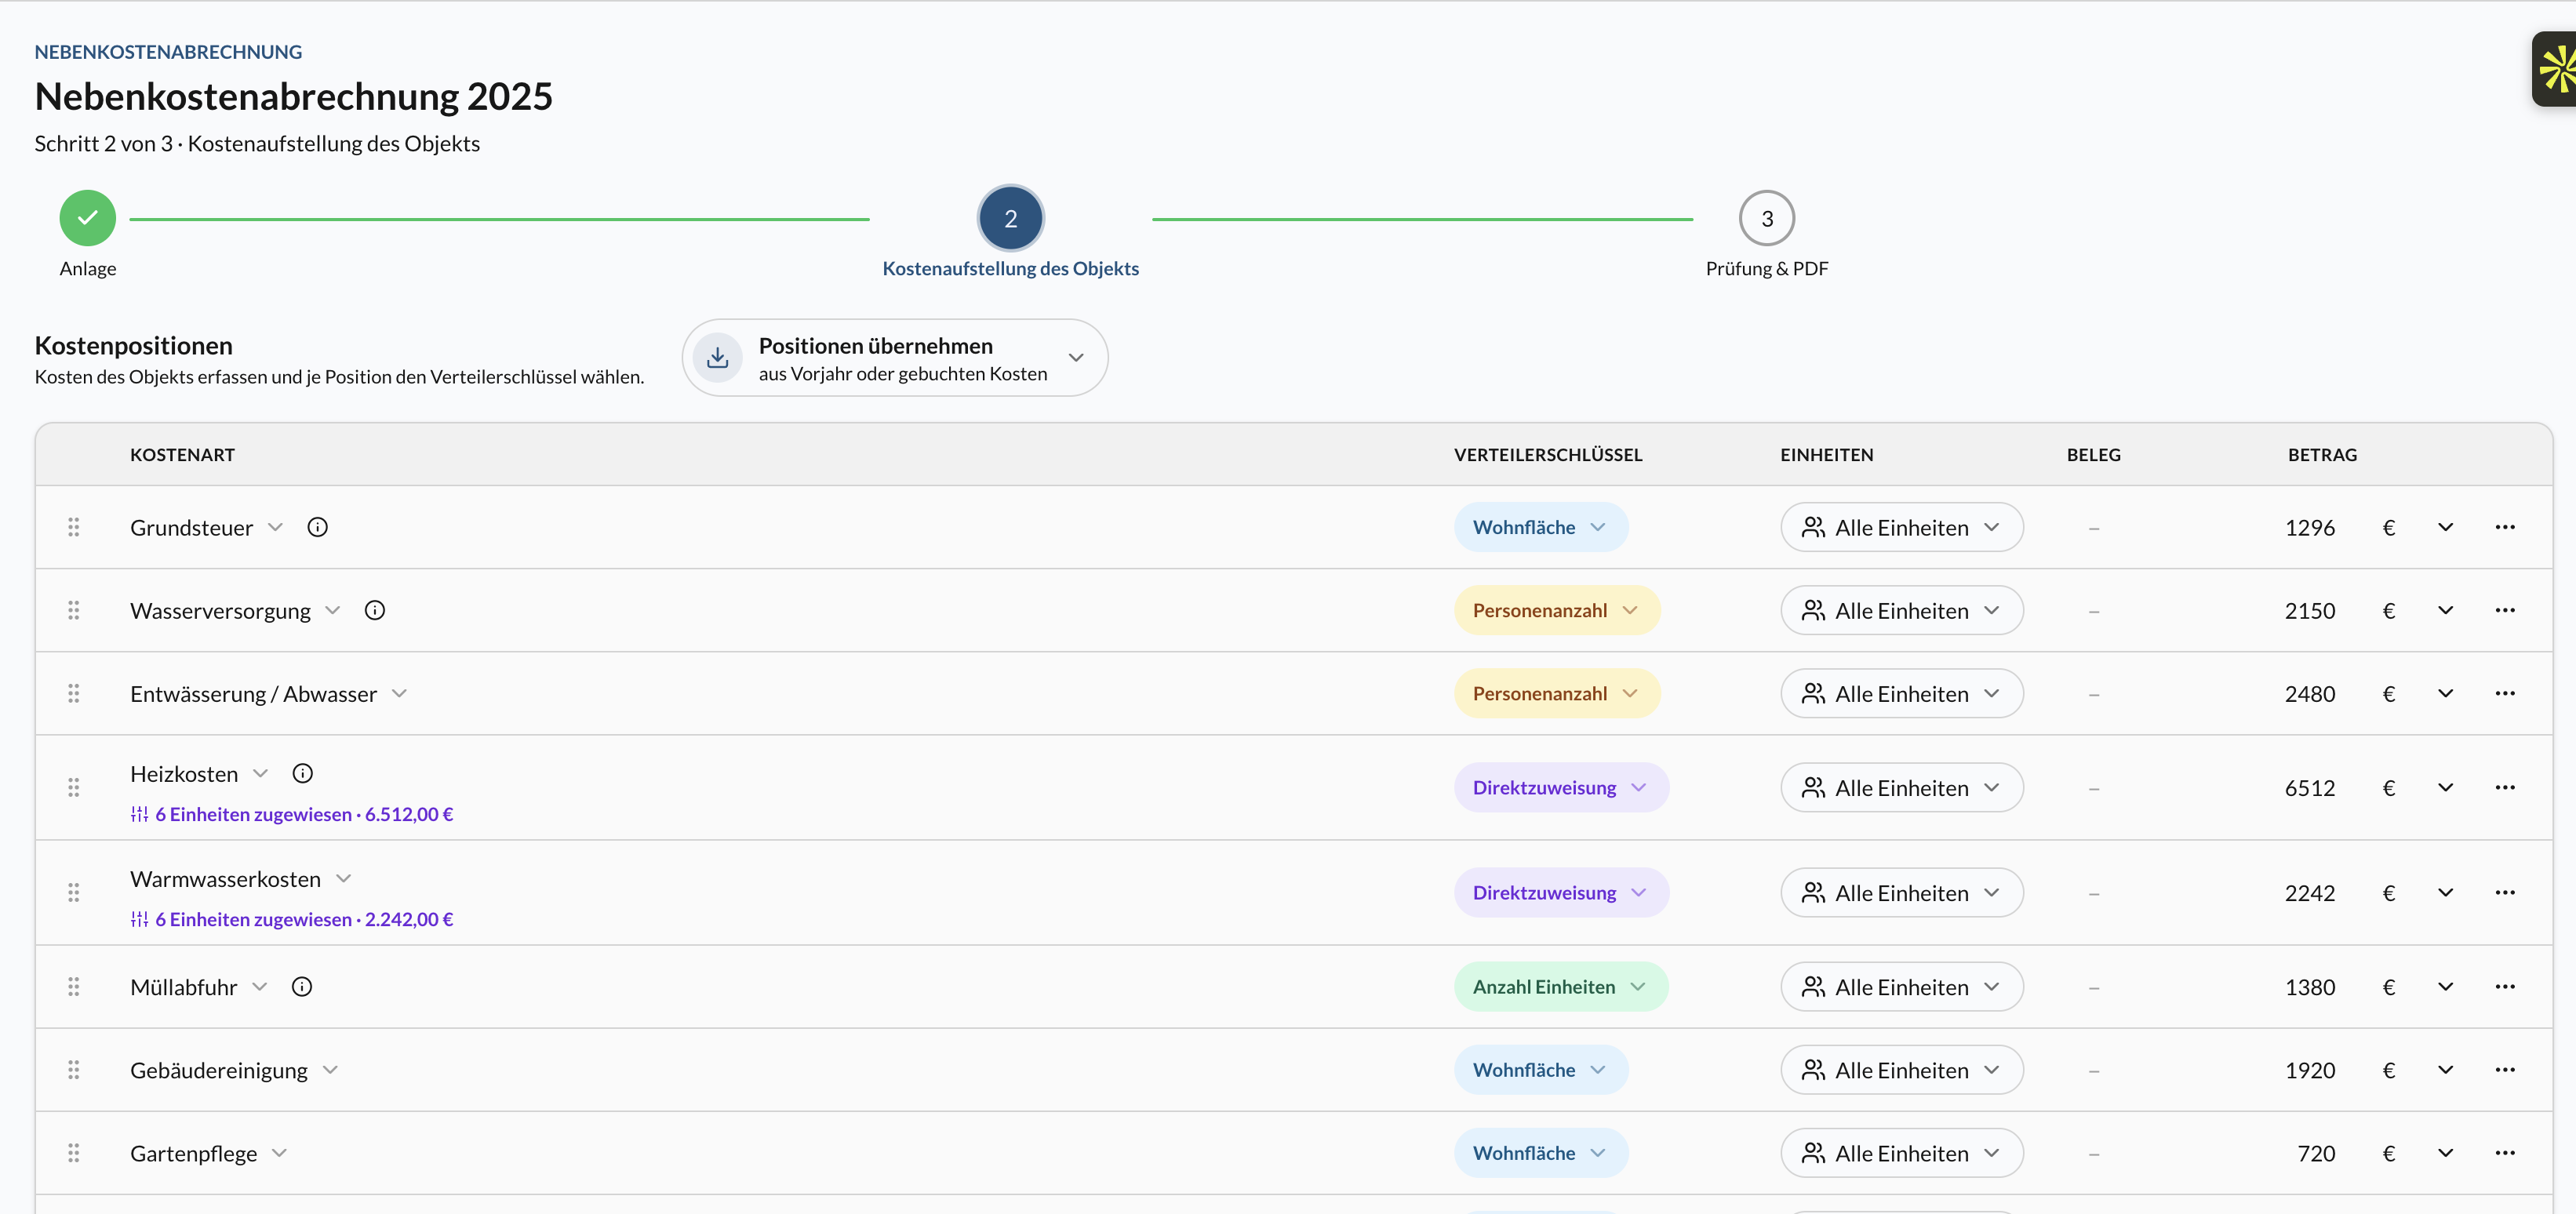Click drag handle of Gartenpflege row
Viewport: 2576px width, 1214px height.
pos(73,1152)
